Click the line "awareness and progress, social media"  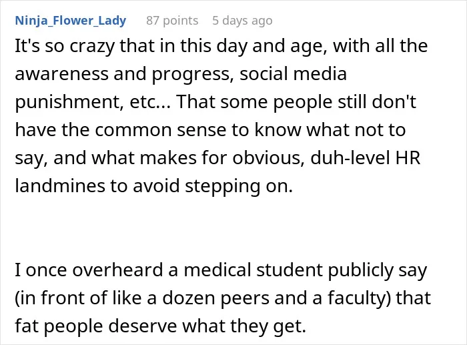coord(181,74)
